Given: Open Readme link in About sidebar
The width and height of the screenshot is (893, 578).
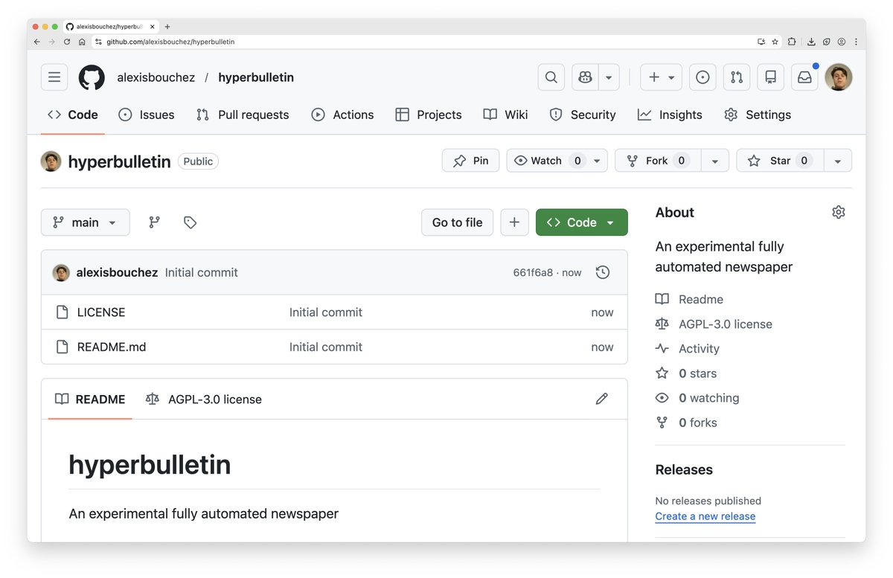Looking at the screenshot, I should pyautogui.click(x=689, y=299).
